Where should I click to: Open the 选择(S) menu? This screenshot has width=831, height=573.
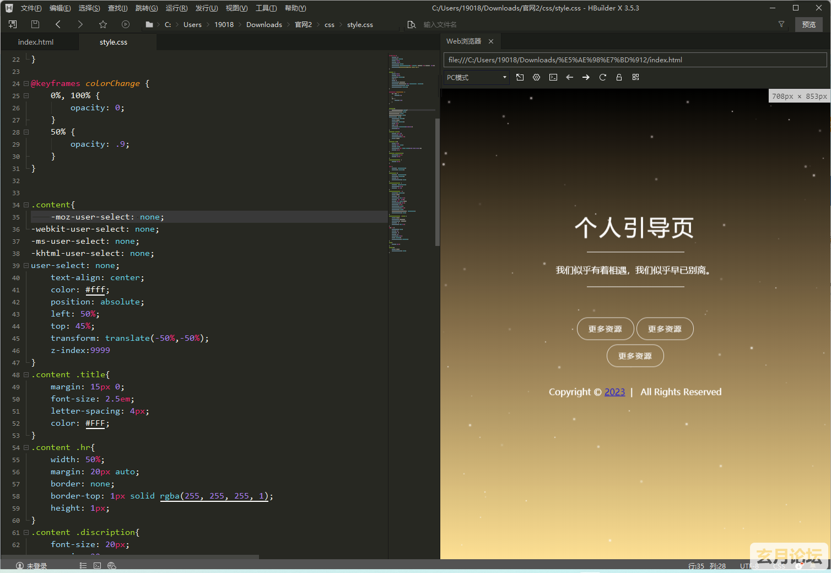pos(89,8)
